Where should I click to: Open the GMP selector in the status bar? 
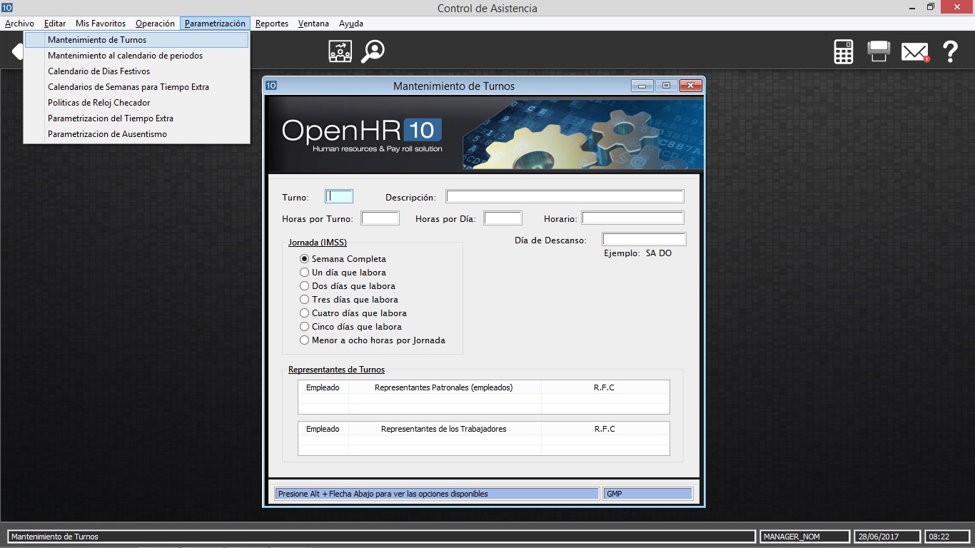click(x=647, y=493)
